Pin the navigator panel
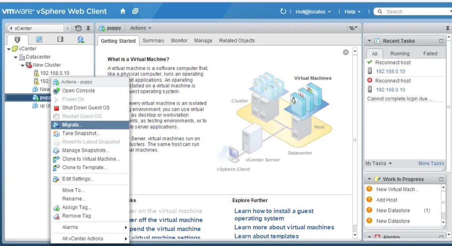Viewport: 452px width, 246px height. pos(88,28)
